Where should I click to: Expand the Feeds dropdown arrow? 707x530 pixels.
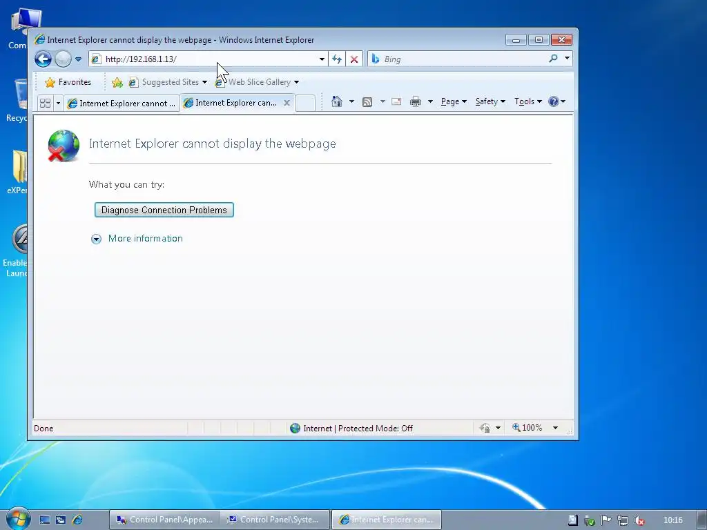coord(382,101)
